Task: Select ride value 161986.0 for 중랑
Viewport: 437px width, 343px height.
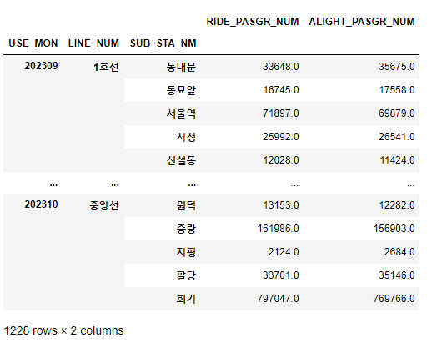Action: click(x=279, y=229)
